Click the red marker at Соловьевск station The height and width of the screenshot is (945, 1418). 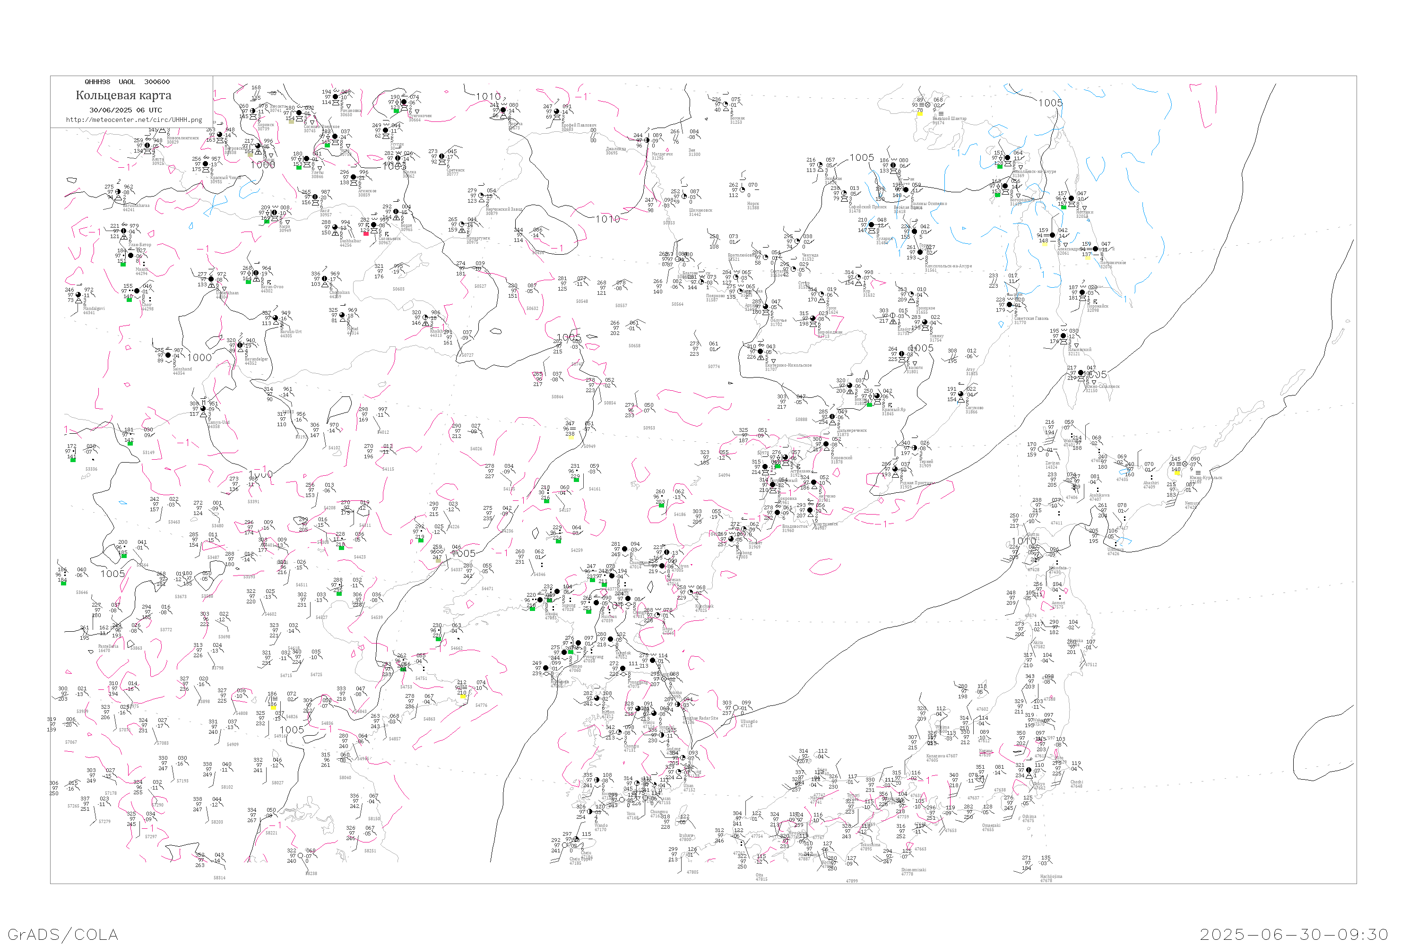point(366,233)
